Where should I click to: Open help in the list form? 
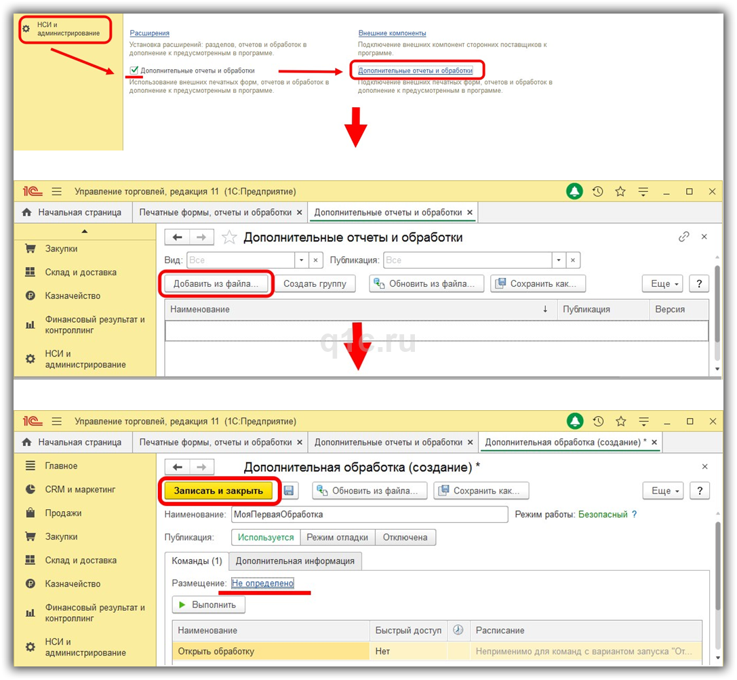(699, 284)
